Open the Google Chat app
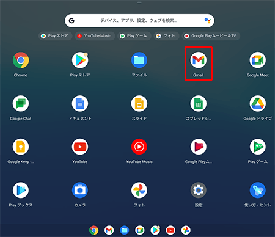This screenshot has height=237, width=275. [21, 103]
